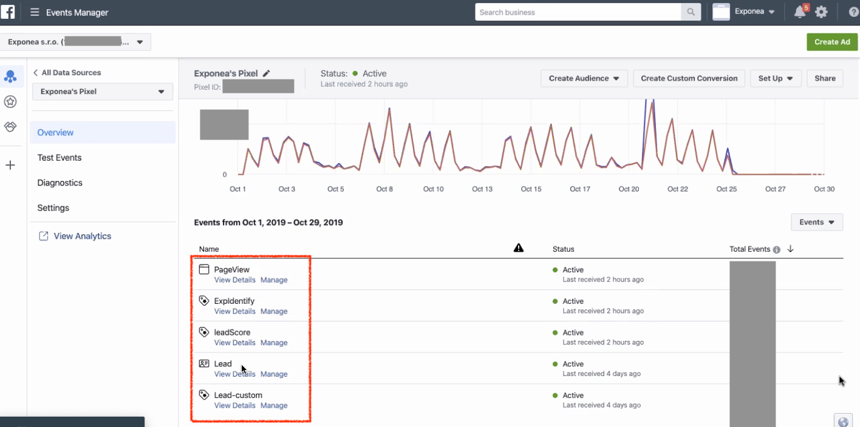Select the data sources sidebar icon
This screenshot has width=860, height=427.
[x=10, y=76]
